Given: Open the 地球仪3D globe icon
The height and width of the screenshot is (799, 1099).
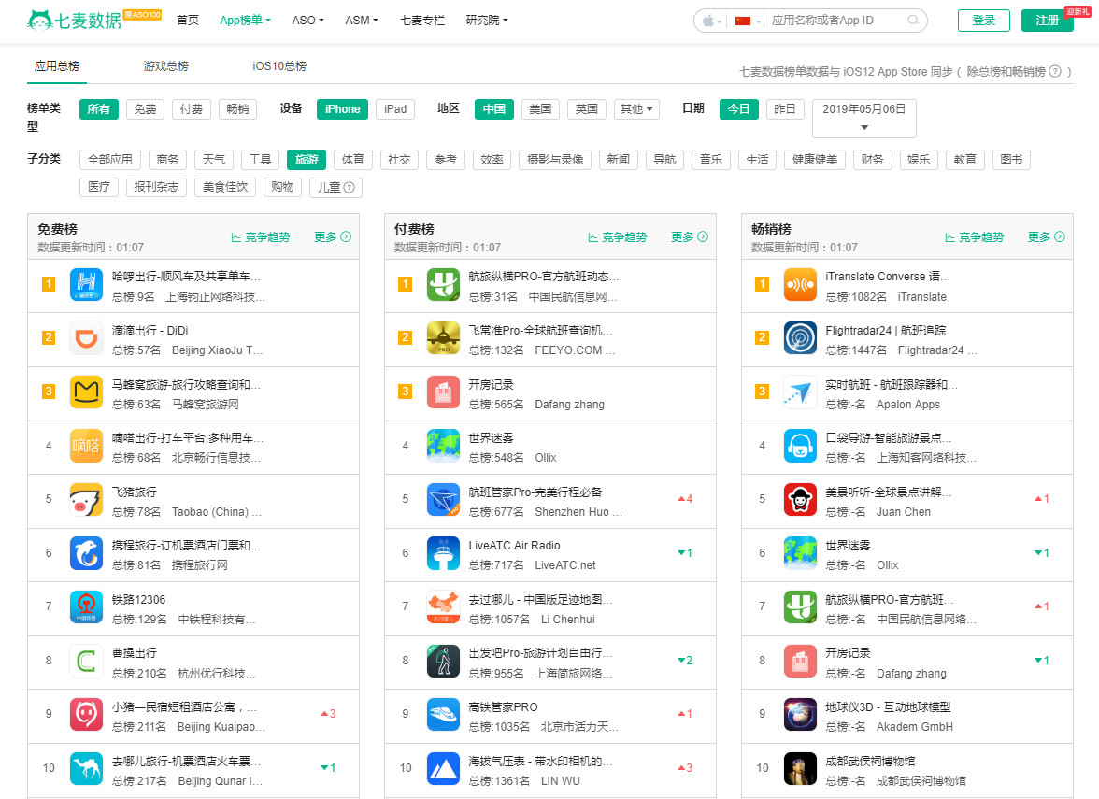Looking at the screenshot, I should point(800,714).
